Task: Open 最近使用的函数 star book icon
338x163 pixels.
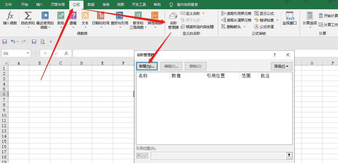Action: tap(45, 16)
